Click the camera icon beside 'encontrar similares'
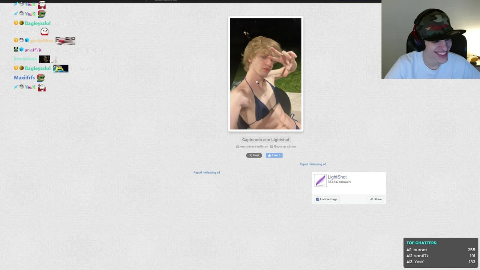Screen dimensions: 480x270 [238, 147]
